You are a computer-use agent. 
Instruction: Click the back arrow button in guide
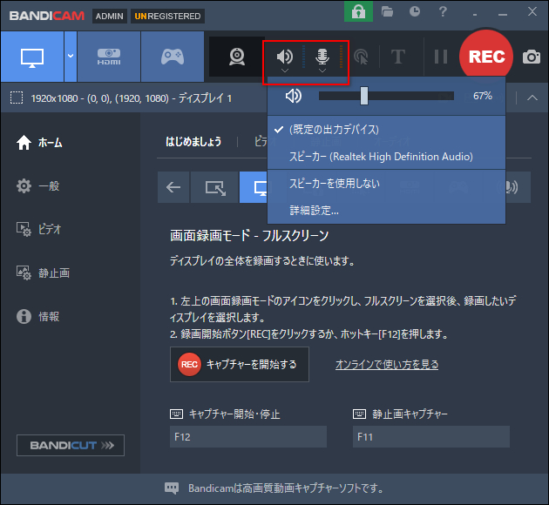point(173,187)
